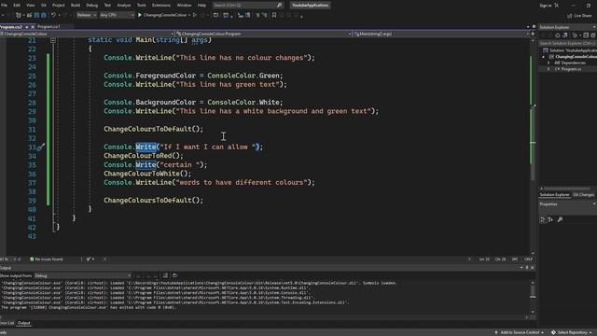
Task: Click the Output window vertical scrollbar
Action: [x=533, y=297]
